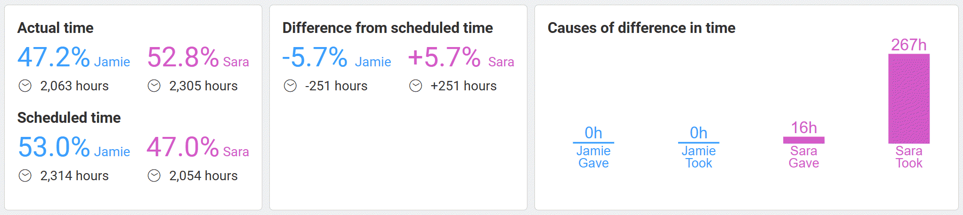Click clock icon beside 2,054 hours
This screenshot has width=963, height=215.
tap(154, 176)
